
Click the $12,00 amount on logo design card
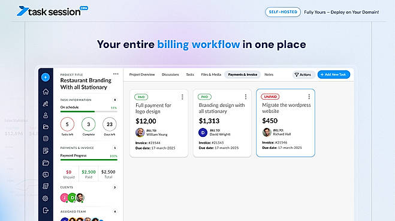pos(146,121)
